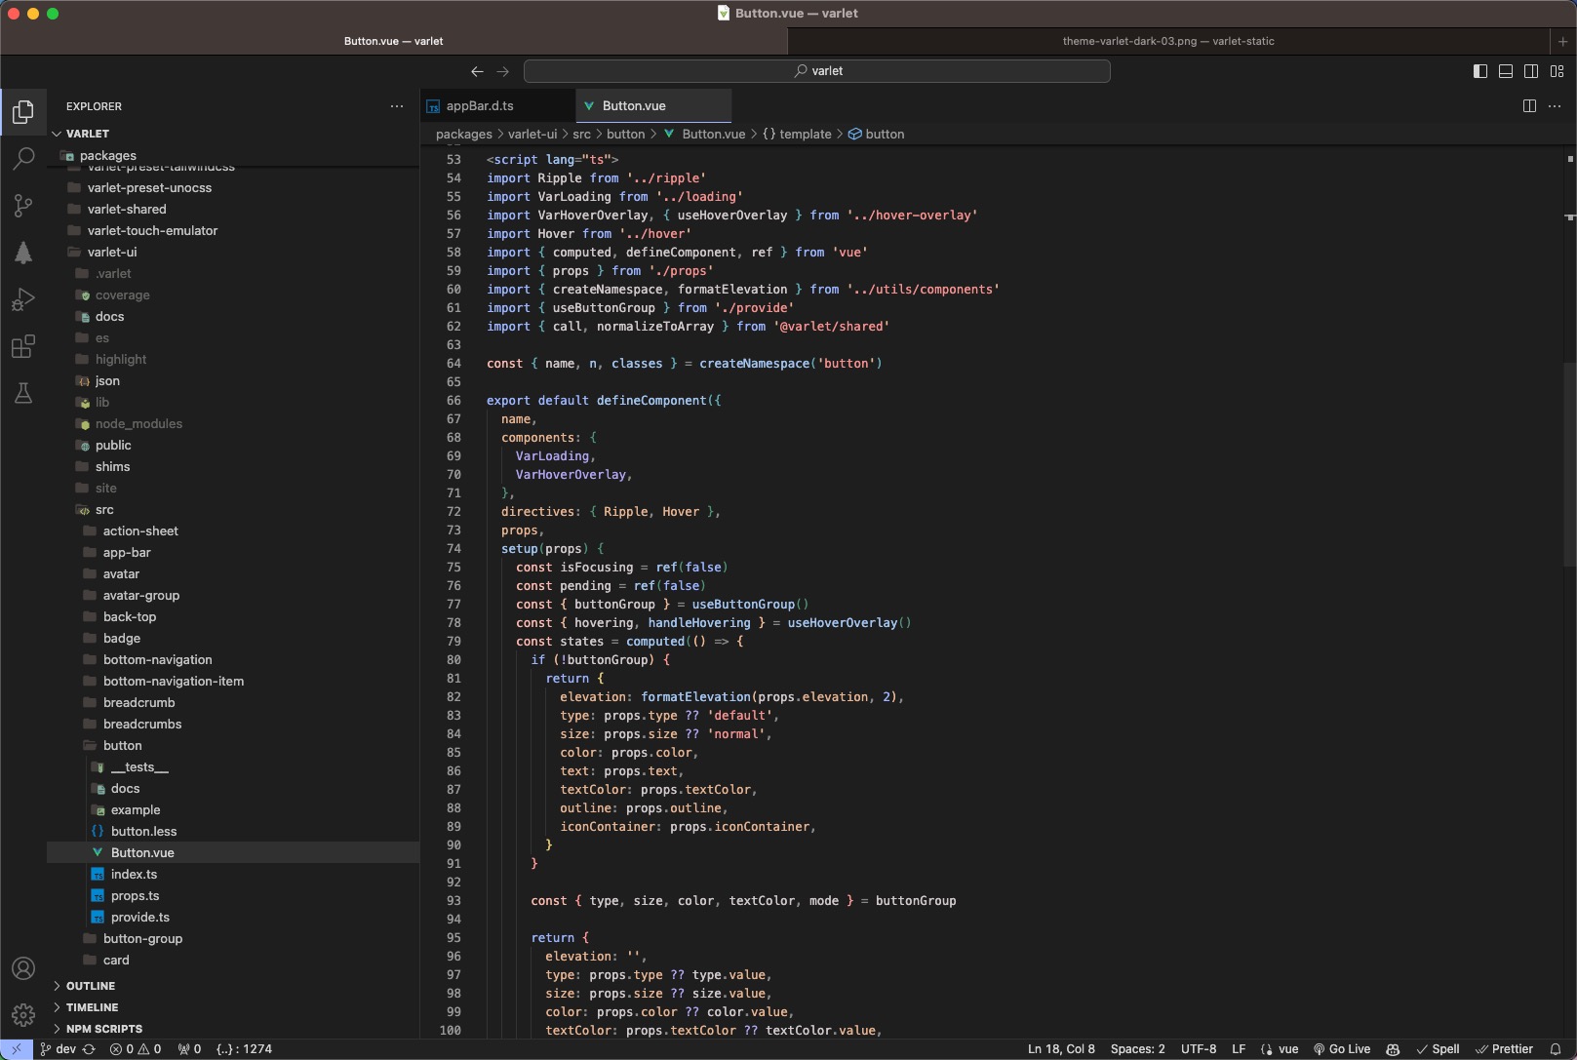Change the UTF-8 file encoding
This screenshot has width=1577, height=1060.
pos(1199,1049)
